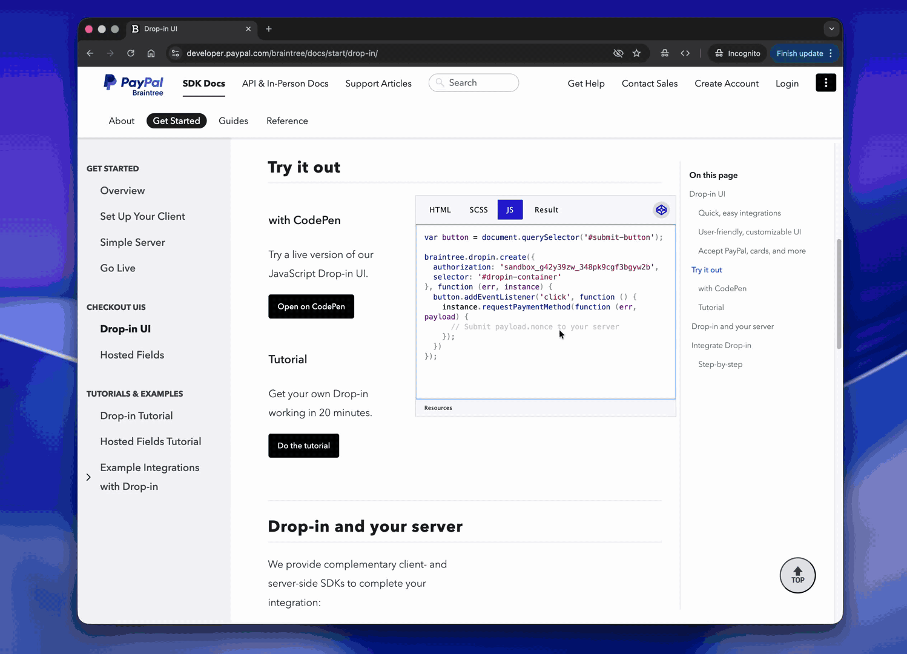
Task: Open new browser tab with plus icon
Action: point(269,29)
